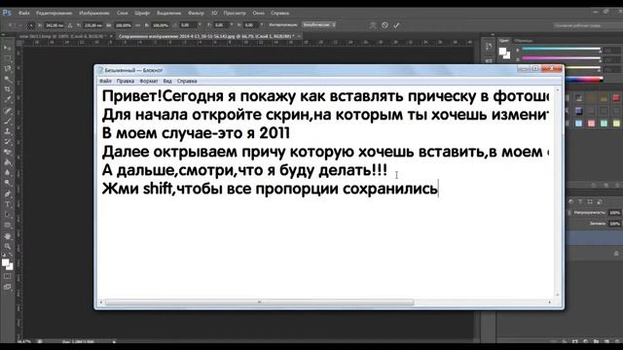The width and height of the screenshot is (623, 350).
Task: Select the Blur tool
Action: (x=8, y=173)
